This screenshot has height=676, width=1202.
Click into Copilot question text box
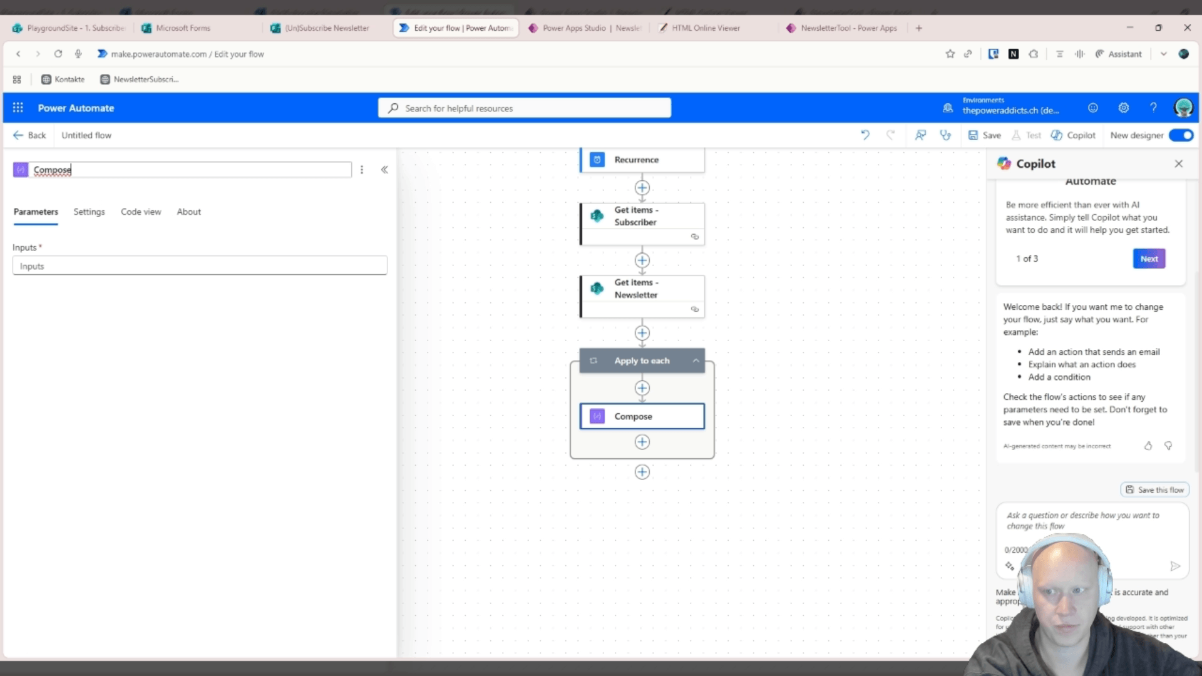pyautogui.click(x=1092, y=521)
